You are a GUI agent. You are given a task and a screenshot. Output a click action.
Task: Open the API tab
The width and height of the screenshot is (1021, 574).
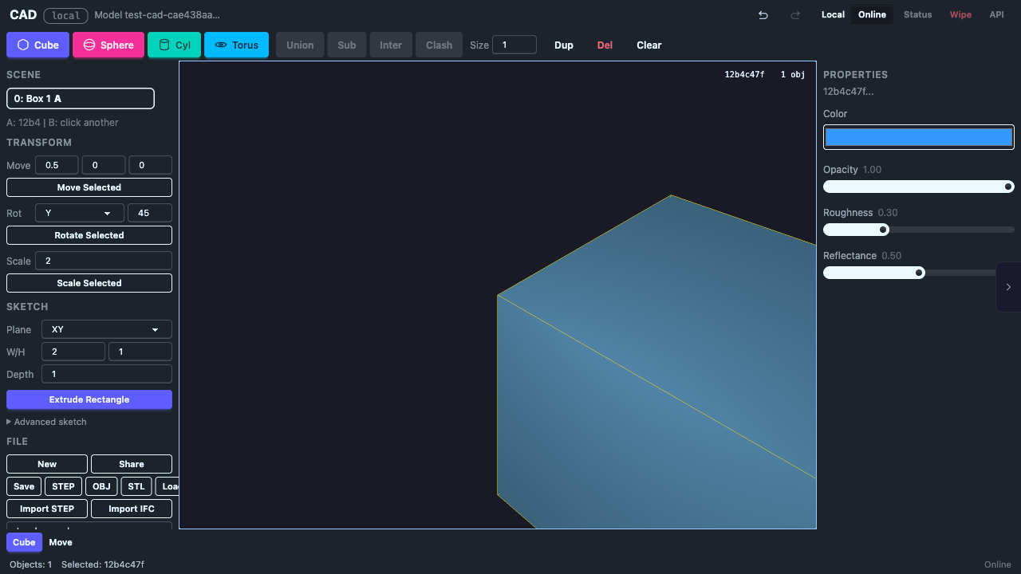(x=996, y=14)
